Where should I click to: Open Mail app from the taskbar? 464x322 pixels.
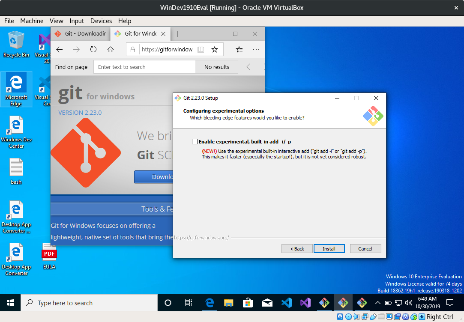click(x=267, y=303)
